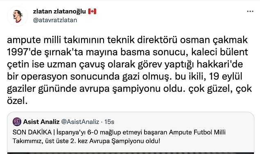Click the 19 eylül date in tweet
Viewport: 260px width, 154px height.
[226, 77]
